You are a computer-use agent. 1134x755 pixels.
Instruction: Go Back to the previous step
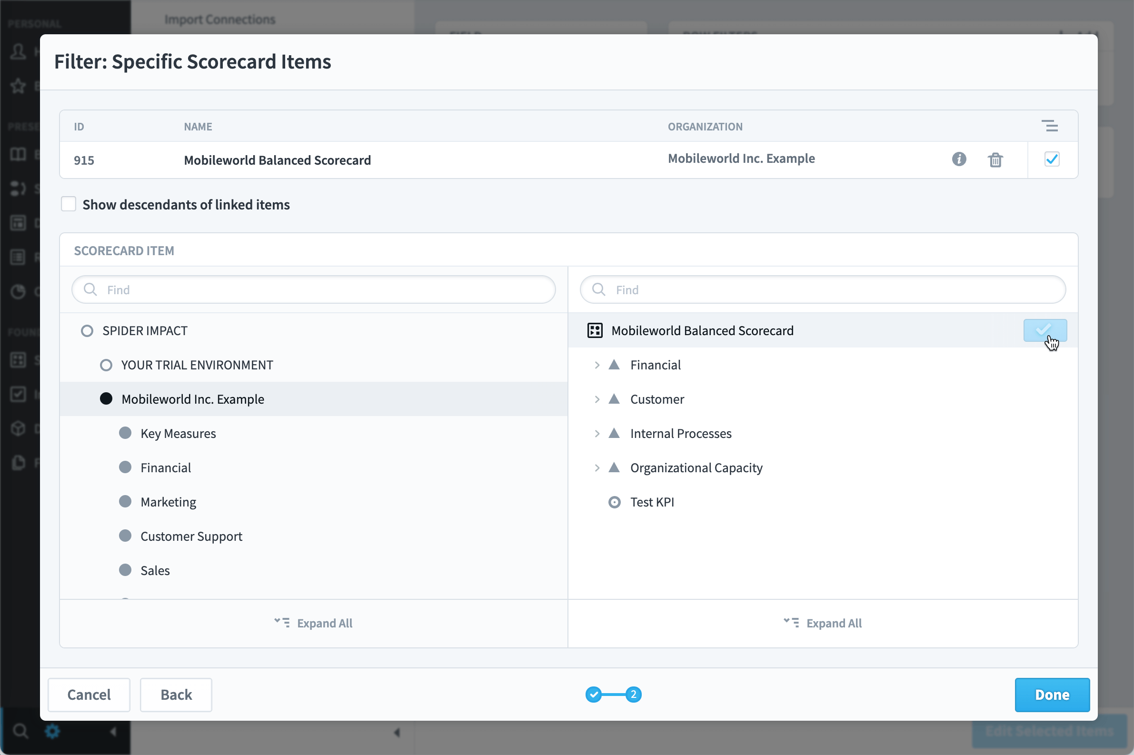pos(176,695)
